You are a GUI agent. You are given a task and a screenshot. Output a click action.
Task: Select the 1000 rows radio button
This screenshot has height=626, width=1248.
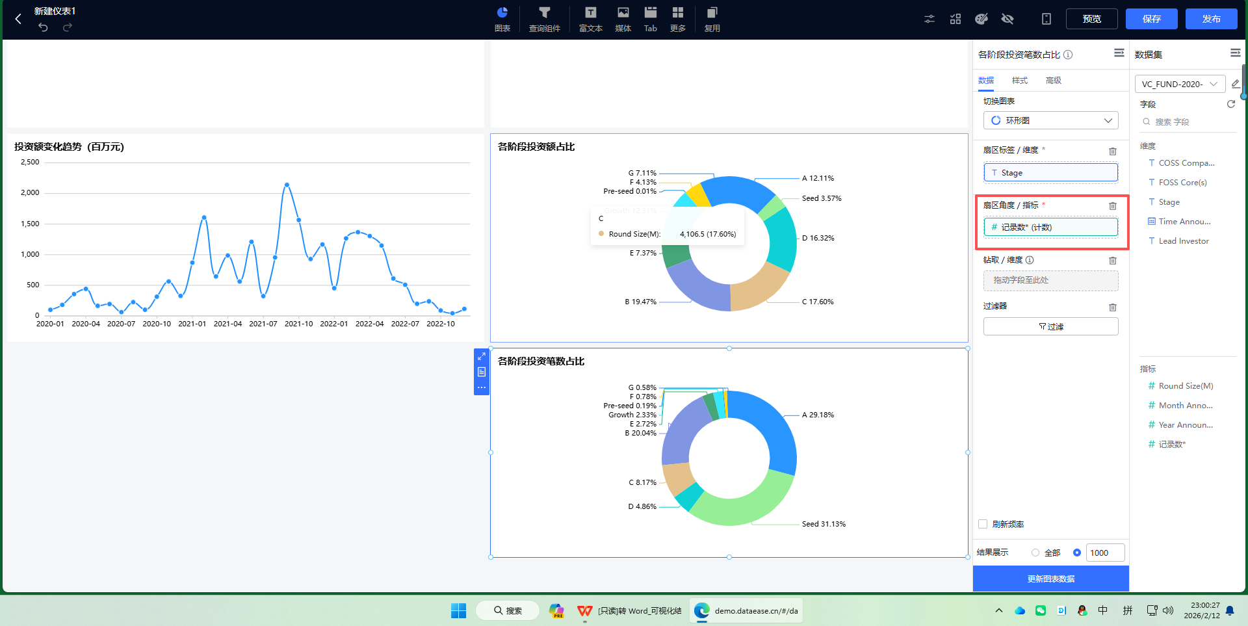pyautogui.click(x=1077, y=553)
